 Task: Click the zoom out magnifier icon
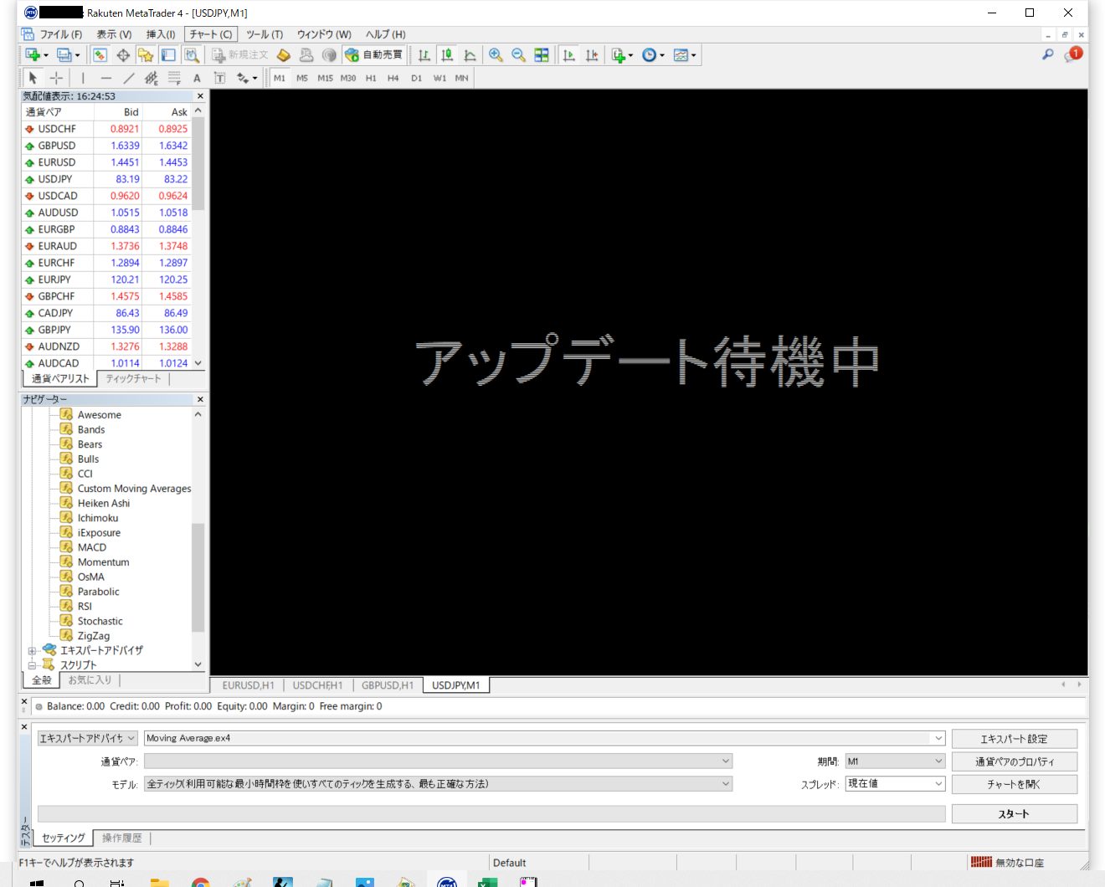click(x=518, y=55)
